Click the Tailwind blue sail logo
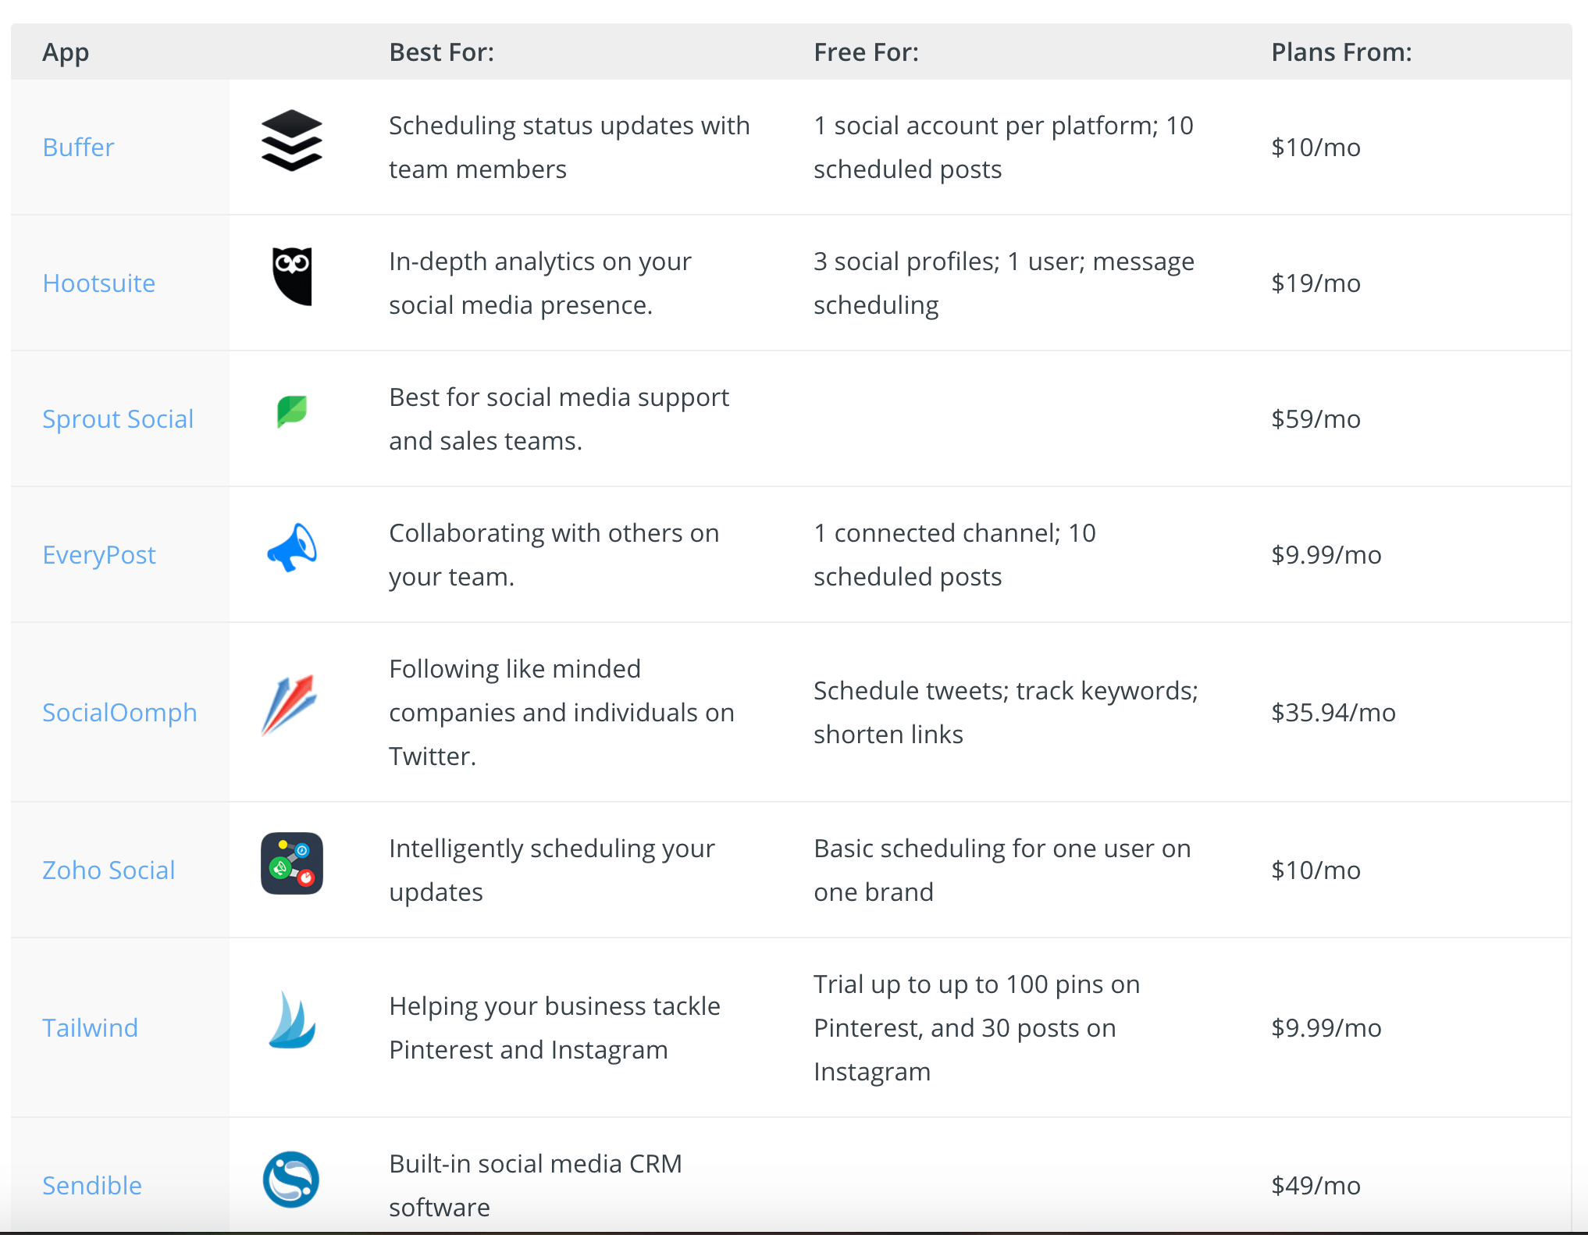The image size is (1588, 1235). [x=291, y=1020]
